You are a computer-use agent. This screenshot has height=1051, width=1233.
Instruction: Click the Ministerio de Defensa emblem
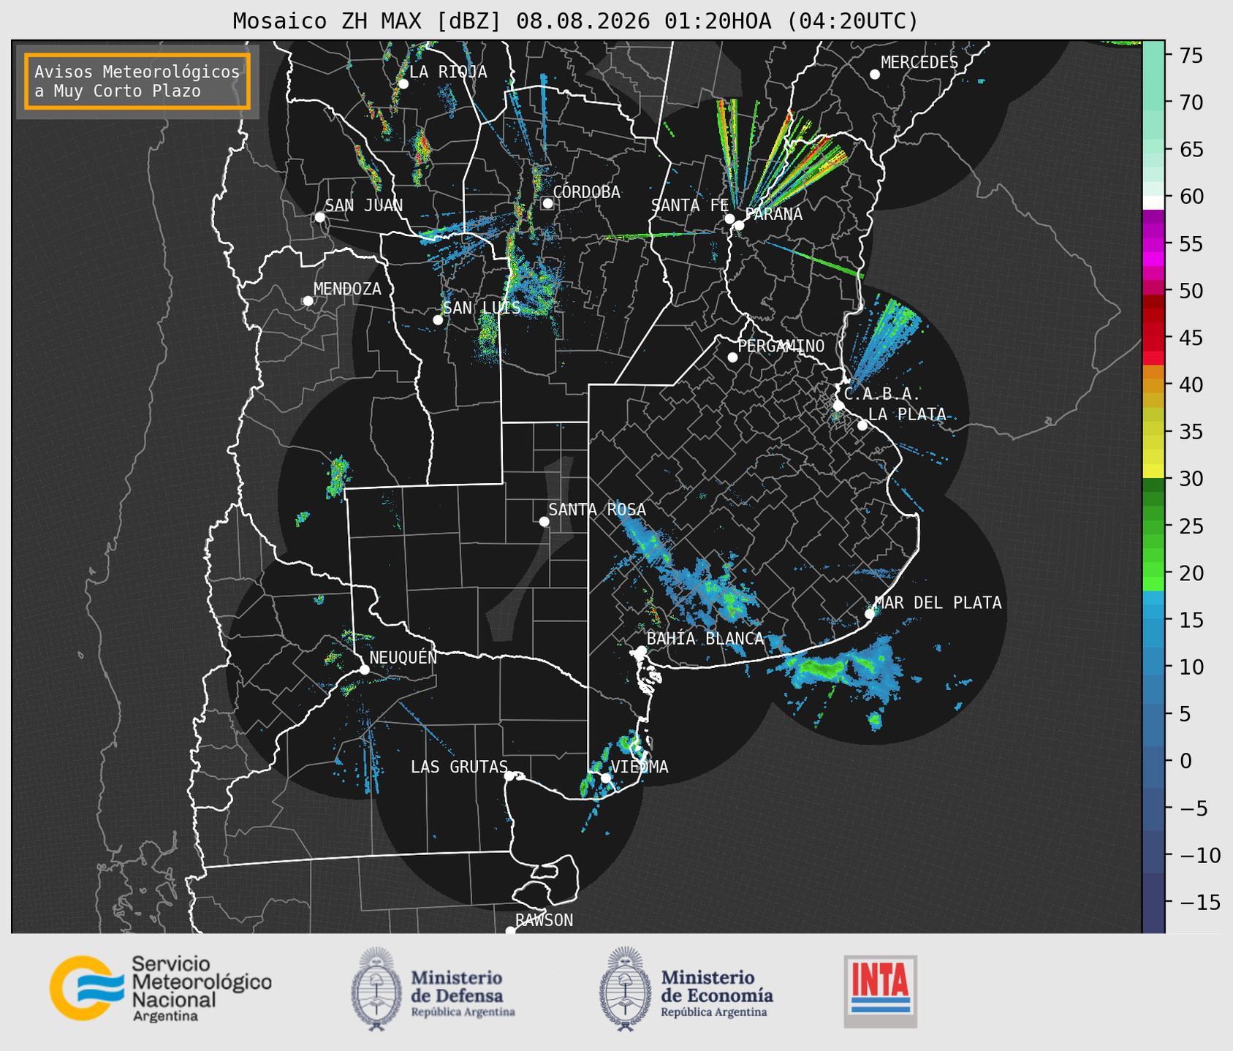pos(376,989)
